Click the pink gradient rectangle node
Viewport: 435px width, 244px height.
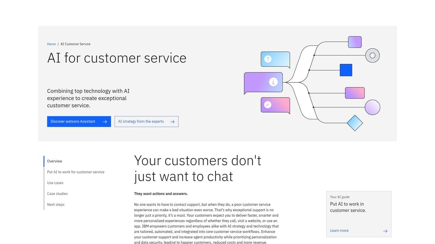pyautogui.click(x=355, y=93)
